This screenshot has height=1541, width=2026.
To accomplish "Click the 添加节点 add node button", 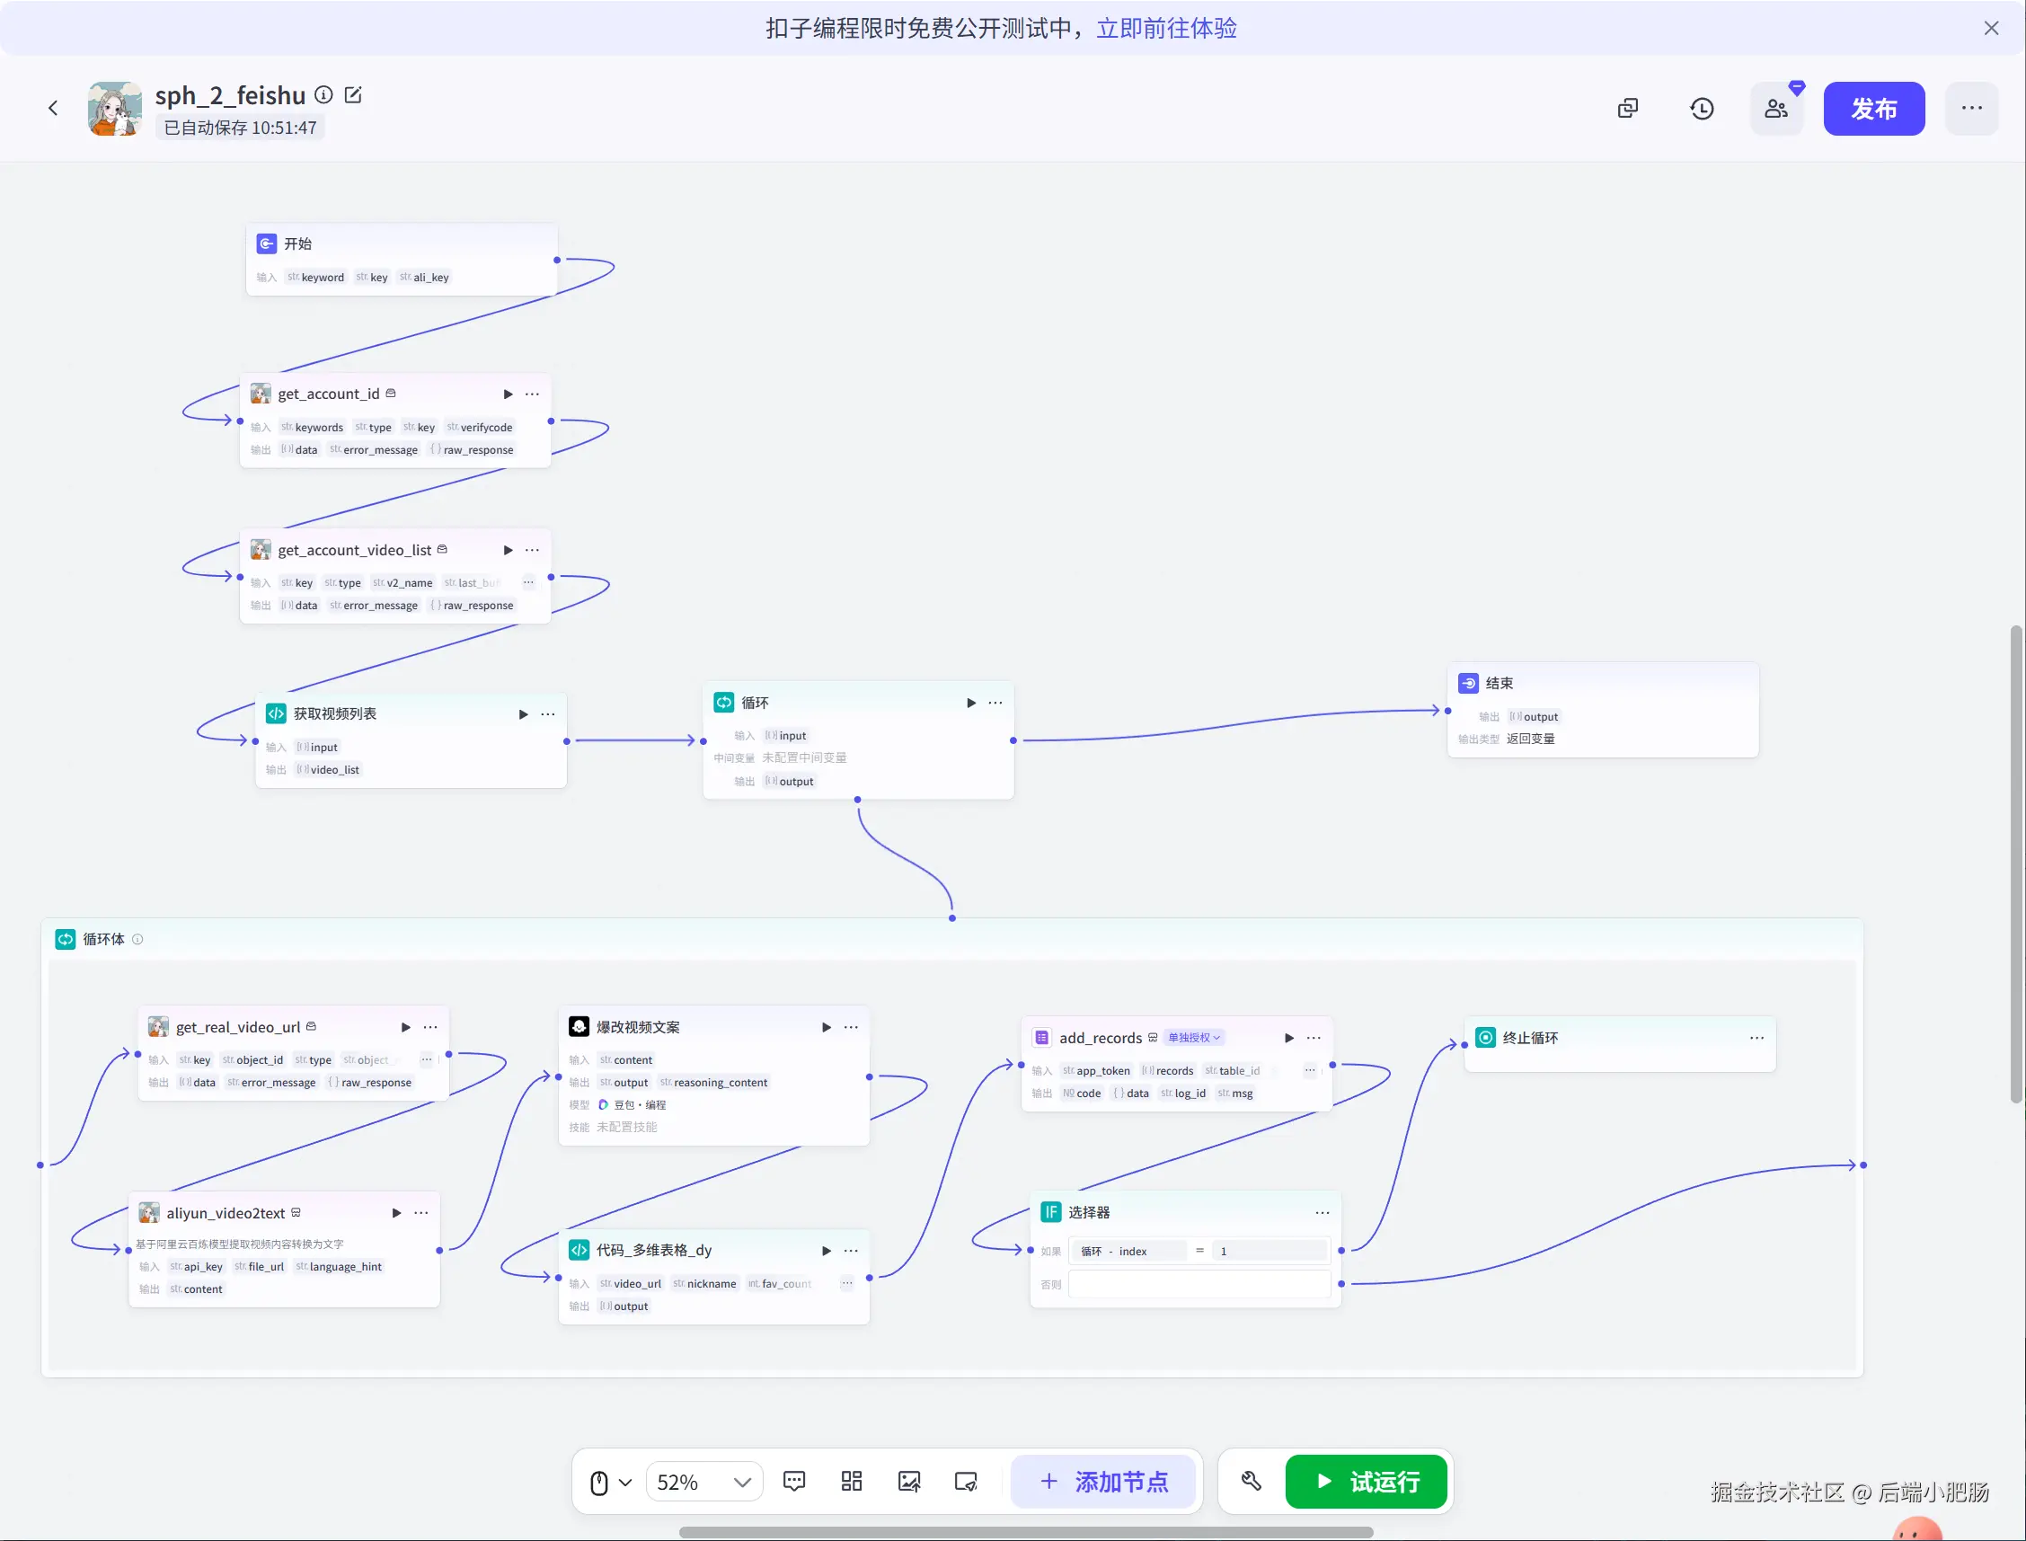I will pyautogui.click(x=1104, y=1482).
